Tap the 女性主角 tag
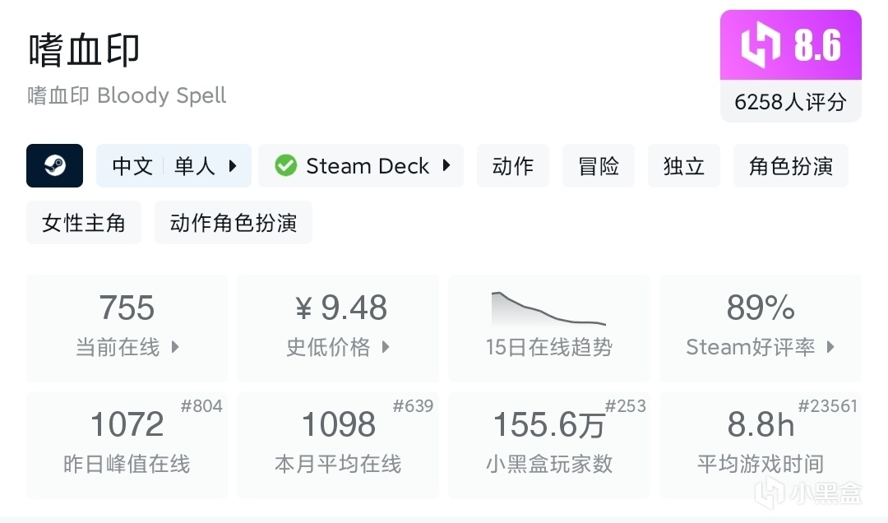Screen dimensions: 888x523 (x=84, y=222)
